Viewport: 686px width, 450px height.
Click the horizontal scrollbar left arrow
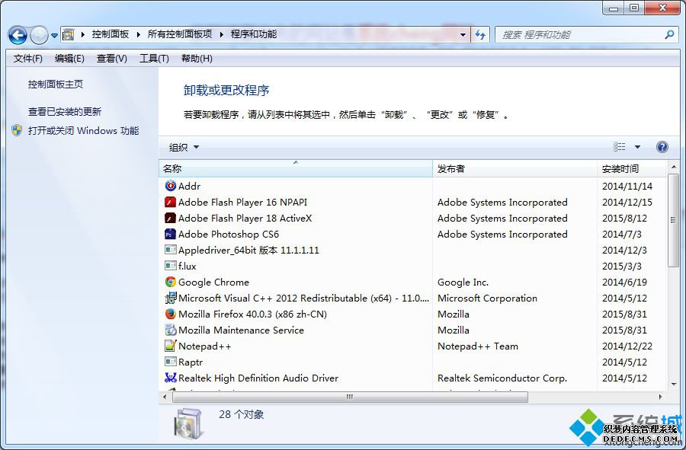165,397
